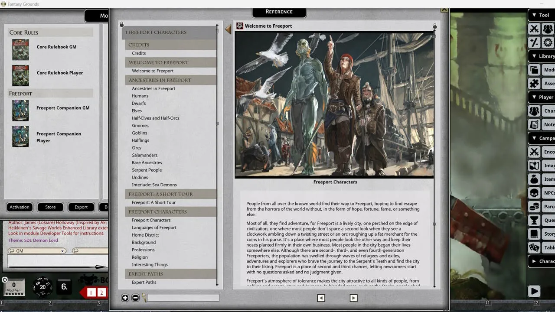Go to previous reference page arrow

coord(321,298)
